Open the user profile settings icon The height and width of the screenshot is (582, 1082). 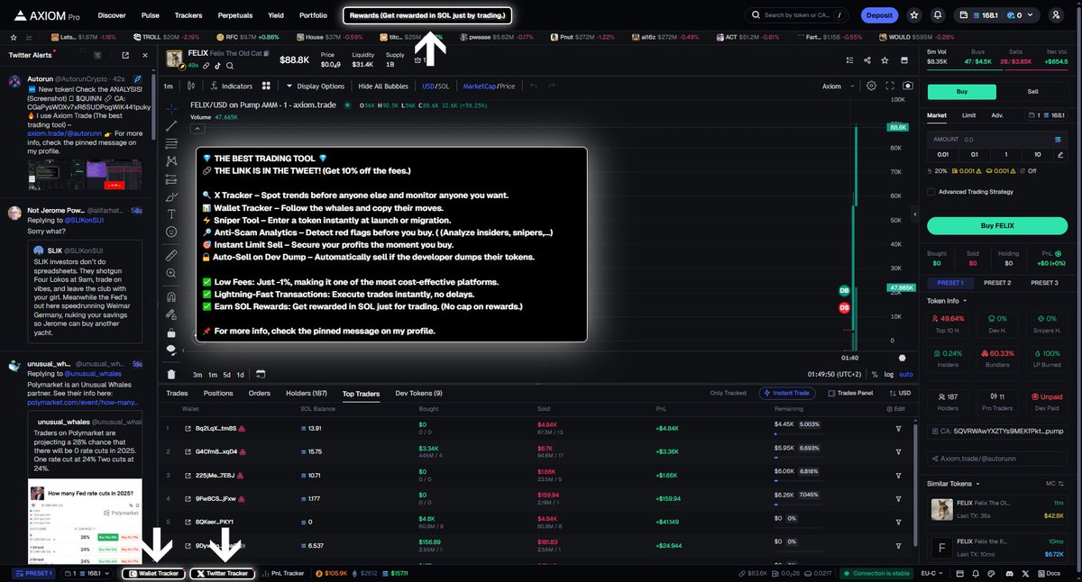[x=1057, y=15]
